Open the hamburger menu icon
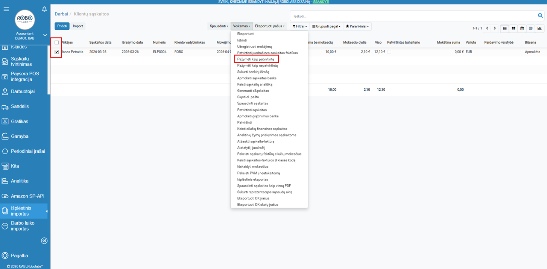Screen dimensions: 547x269 pos(6,9)
